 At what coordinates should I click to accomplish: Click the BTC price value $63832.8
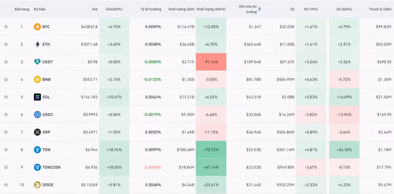tap(89, 27)
